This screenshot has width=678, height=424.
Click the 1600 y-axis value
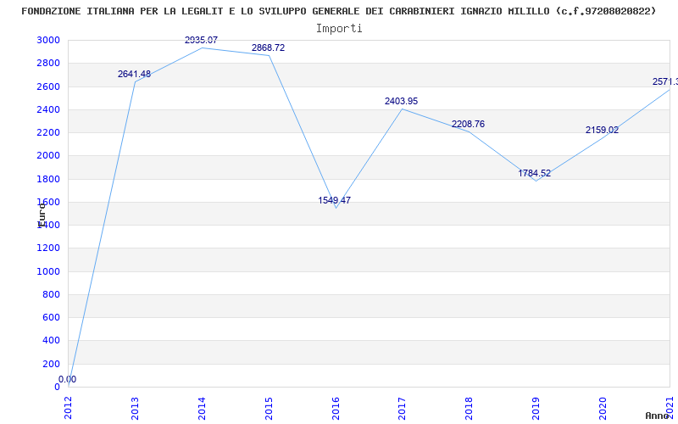click(x=48, y=202)
